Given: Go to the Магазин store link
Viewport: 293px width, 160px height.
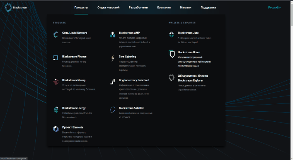Looking at the screenshot, I should [185, 7].
